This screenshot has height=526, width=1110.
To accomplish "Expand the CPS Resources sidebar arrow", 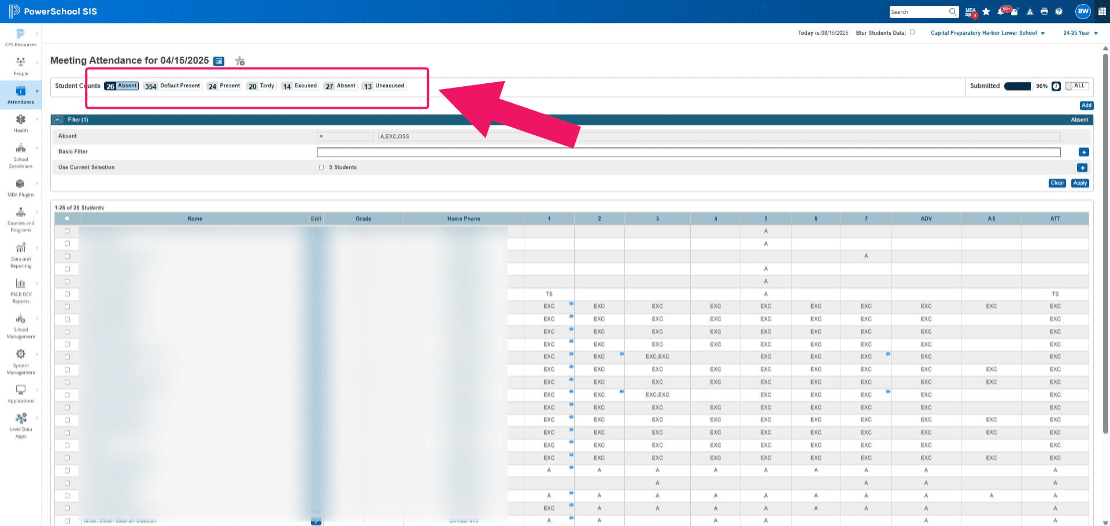I will coord(37,34).
